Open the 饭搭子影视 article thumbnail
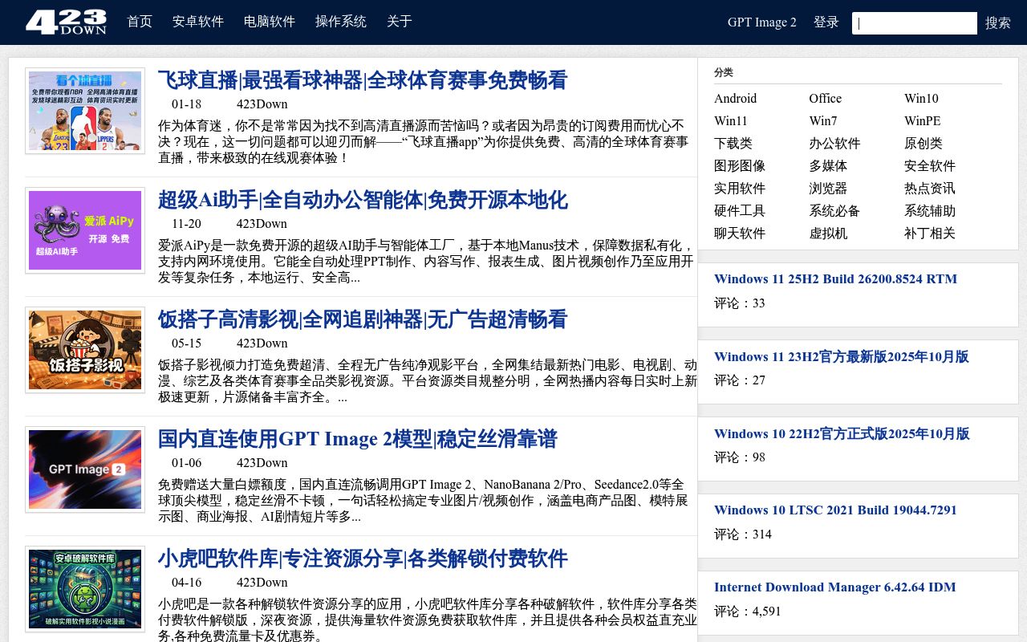Image resolution: width=1027 pixels, height=642 pixels. 85,350
